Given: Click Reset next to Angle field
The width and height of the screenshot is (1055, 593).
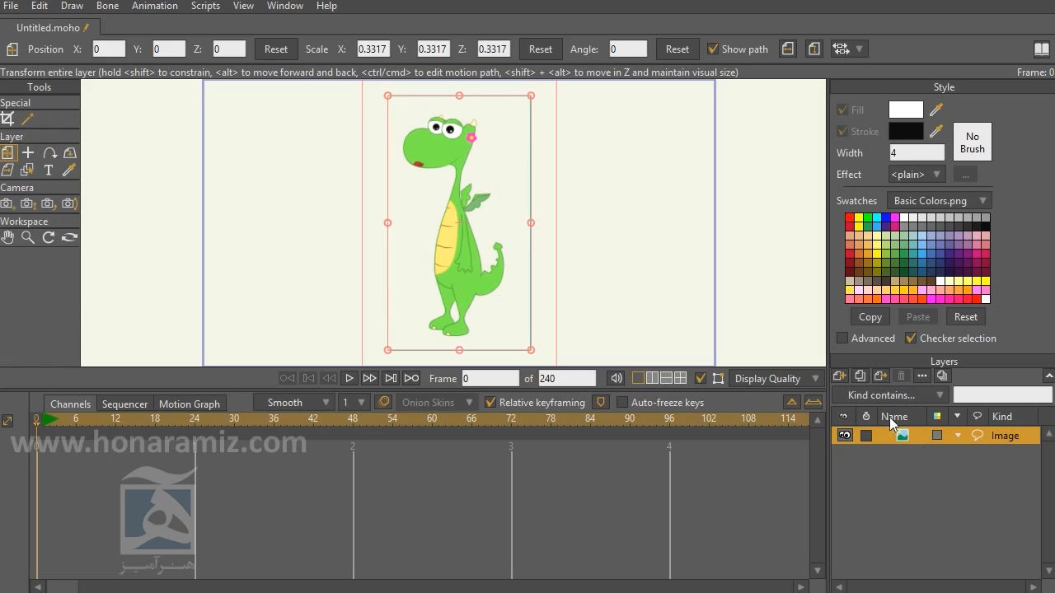Looking at the screenshot, I should coord(678,49).
